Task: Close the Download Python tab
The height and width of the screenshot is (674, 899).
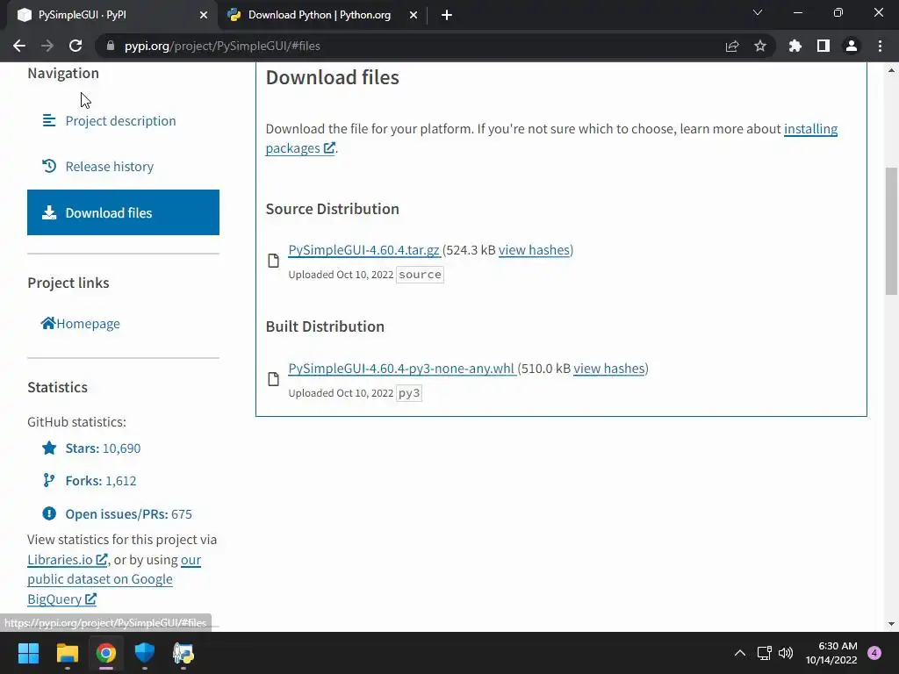Action: click(x=413, y=15)
